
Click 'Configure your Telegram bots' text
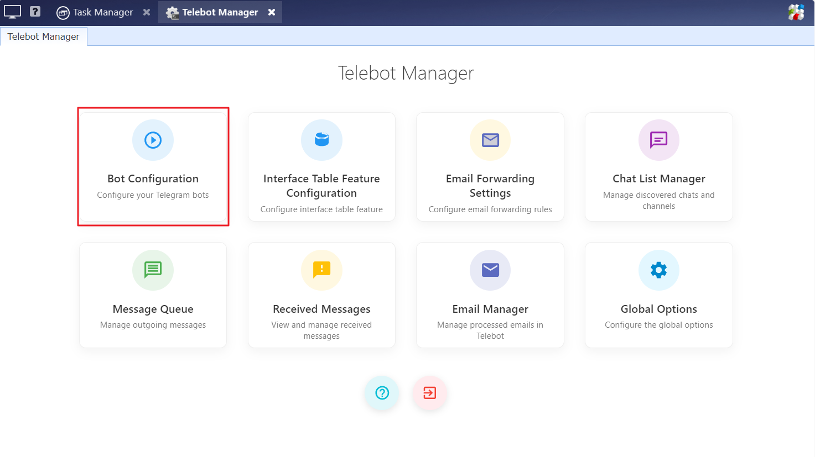tap(153, 195)
